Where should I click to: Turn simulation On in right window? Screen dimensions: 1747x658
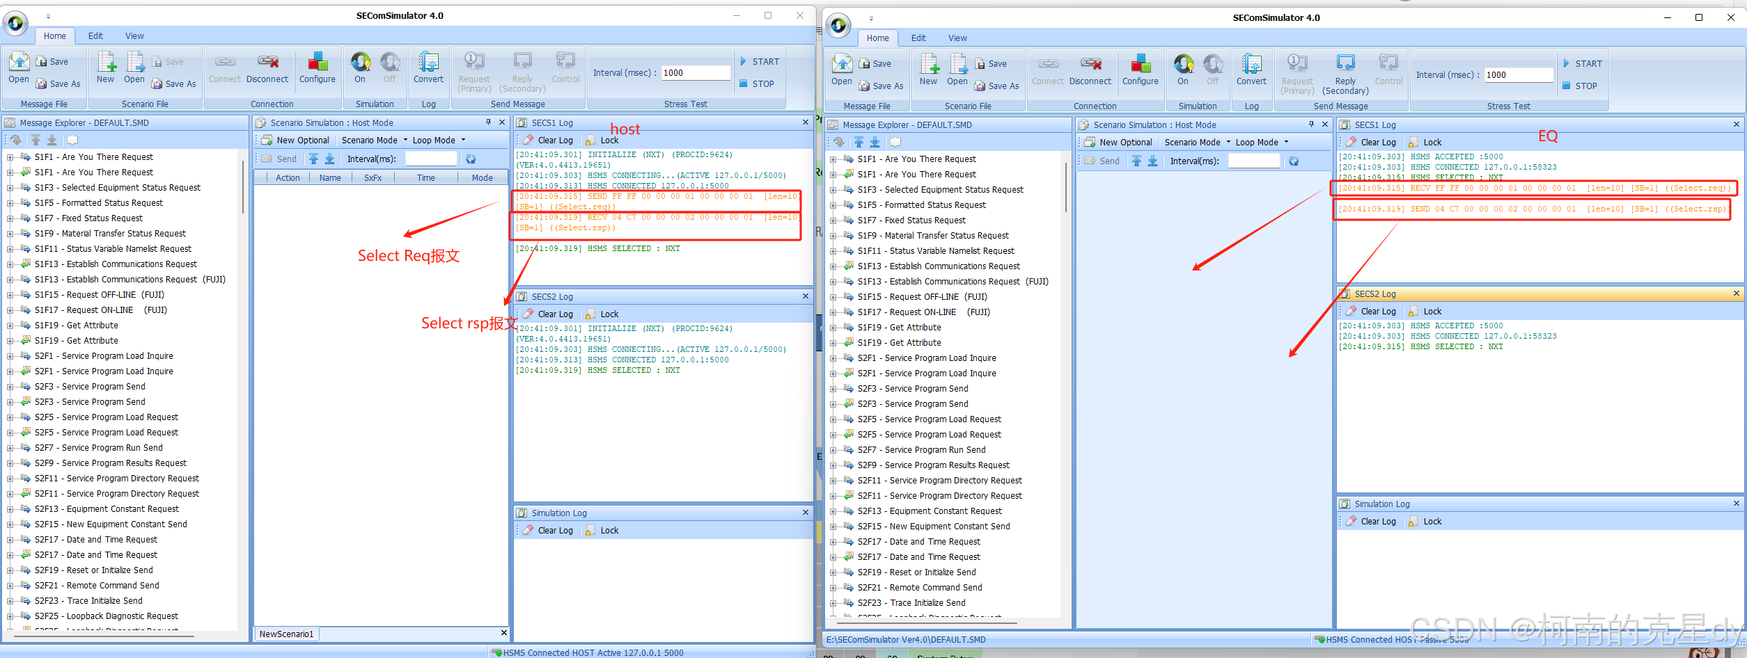1183,70
